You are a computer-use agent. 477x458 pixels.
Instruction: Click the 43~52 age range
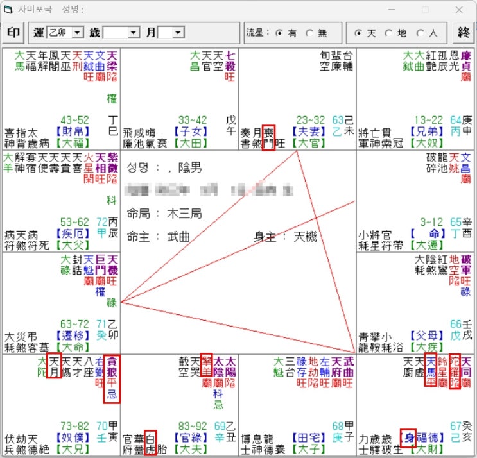click(74, 121)
